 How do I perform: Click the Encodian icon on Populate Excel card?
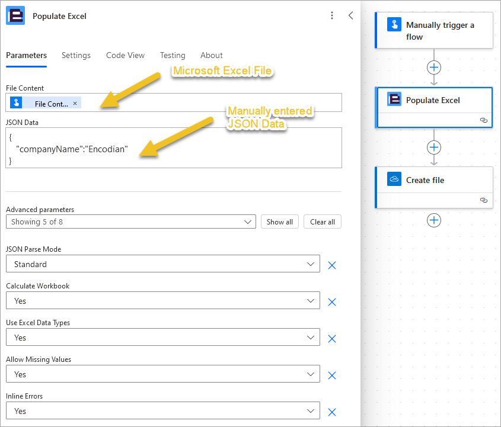pyautogui.click(x=394, y=99)
